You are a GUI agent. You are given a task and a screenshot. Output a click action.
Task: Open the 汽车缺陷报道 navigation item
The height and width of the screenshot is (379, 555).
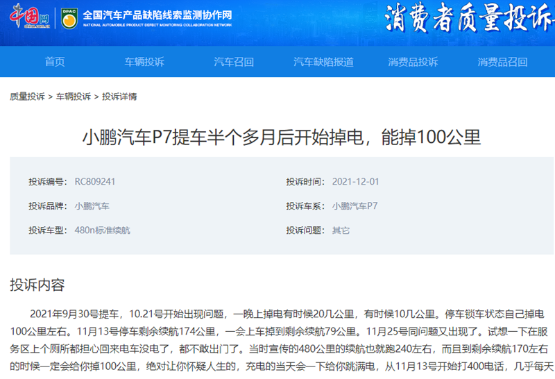click(323, 62)
